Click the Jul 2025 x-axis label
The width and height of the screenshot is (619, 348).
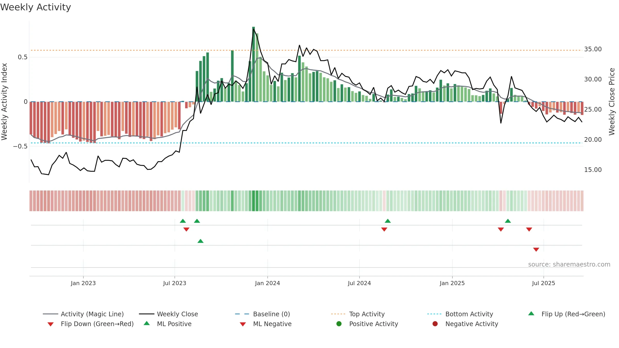point(543,283)
